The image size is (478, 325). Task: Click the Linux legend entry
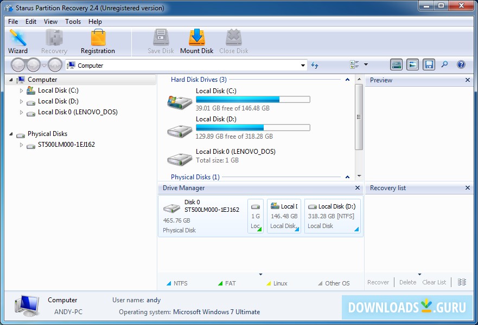click(x=277, y=283)
